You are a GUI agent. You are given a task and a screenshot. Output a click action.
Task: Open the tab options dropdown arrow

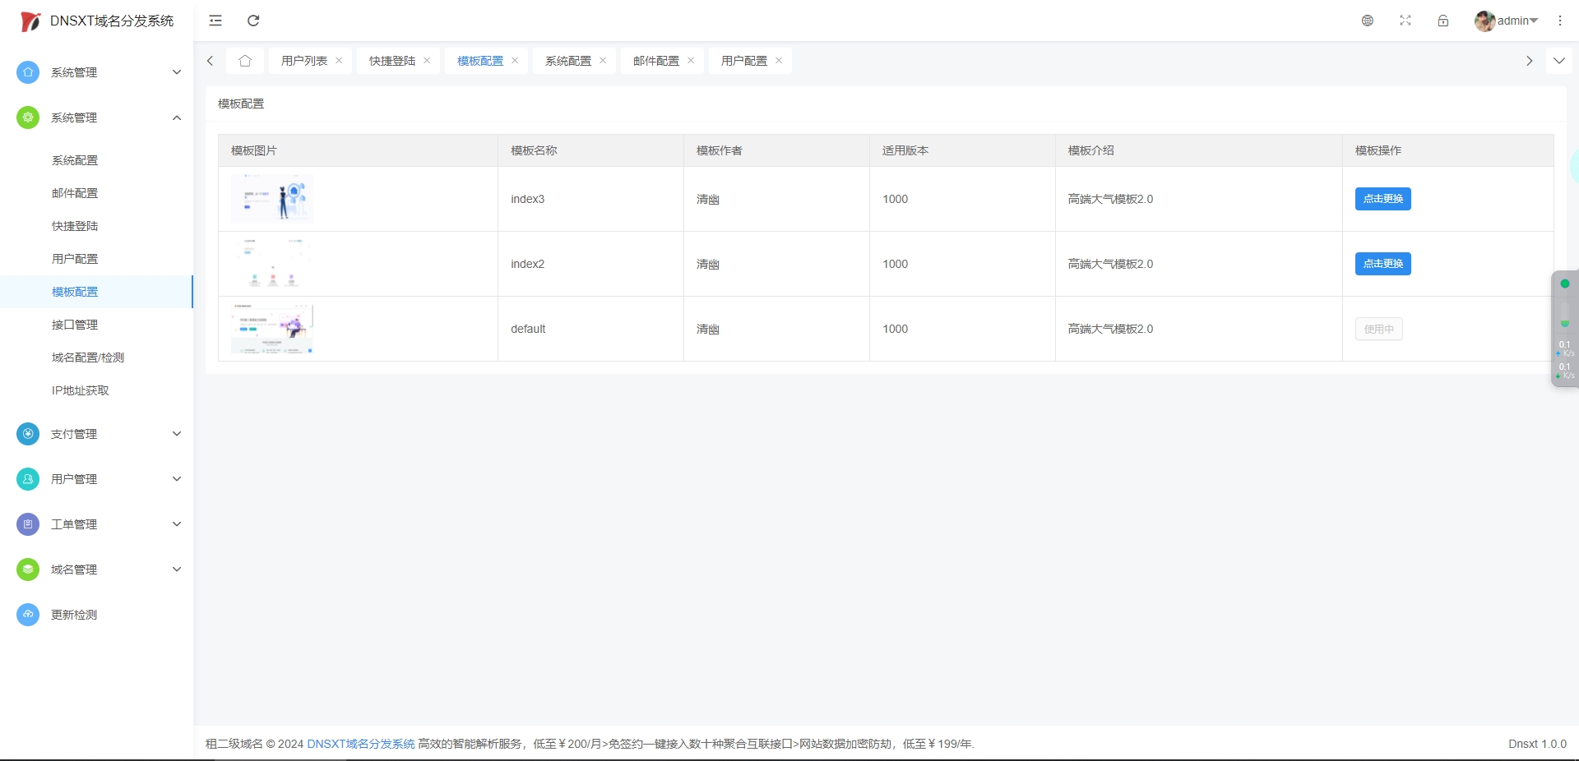click(1558, 61)
